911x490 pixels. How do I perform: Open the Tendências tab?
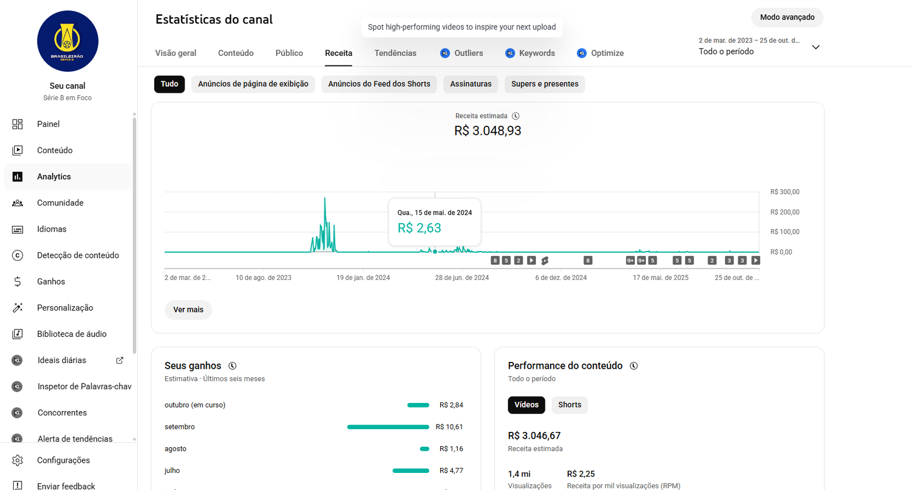click(x=395, y=53)
